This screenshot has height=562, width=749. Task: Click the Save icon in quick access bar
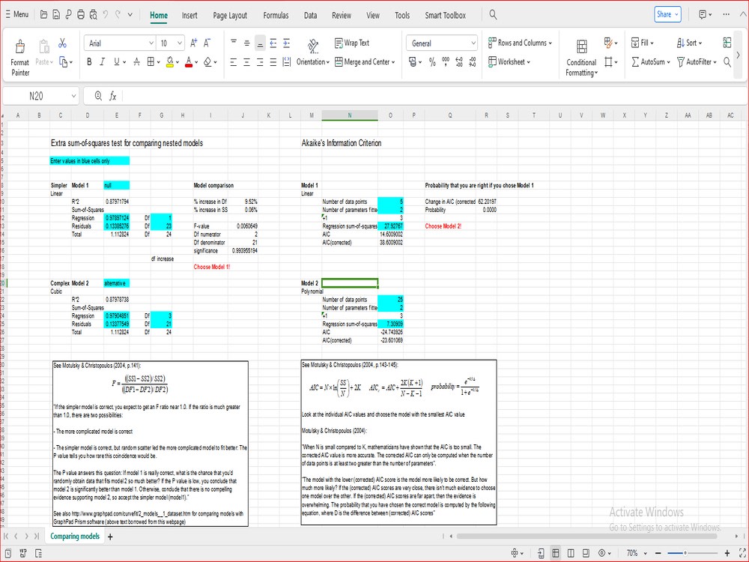pyautogui.click(x=56, y=15)
